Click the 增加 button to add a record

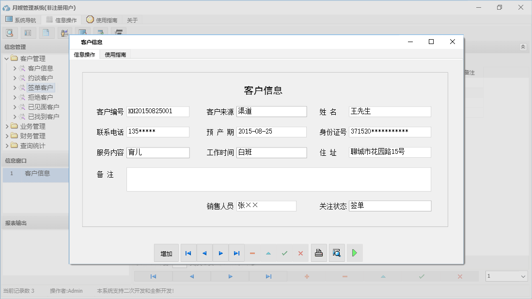[166, 253]
